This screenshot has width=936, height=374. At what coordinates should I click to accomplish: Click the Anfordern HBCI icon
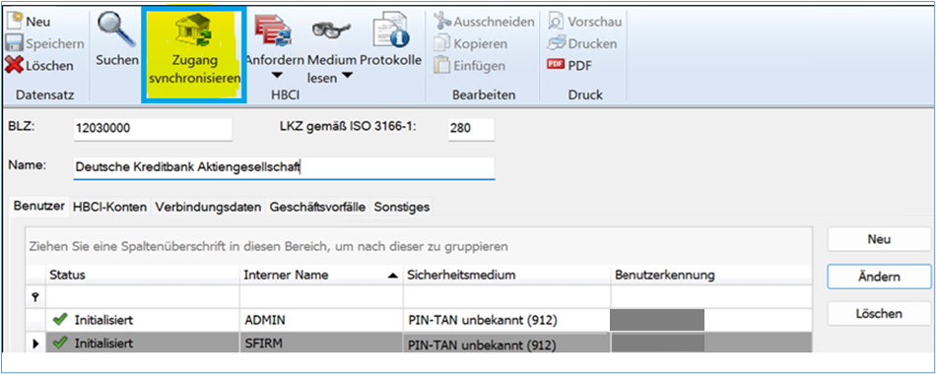point(273,31)
